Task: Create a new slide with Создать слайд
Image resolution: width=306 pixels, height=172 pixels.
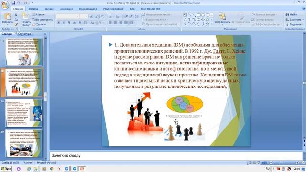Action: (26, 20)
